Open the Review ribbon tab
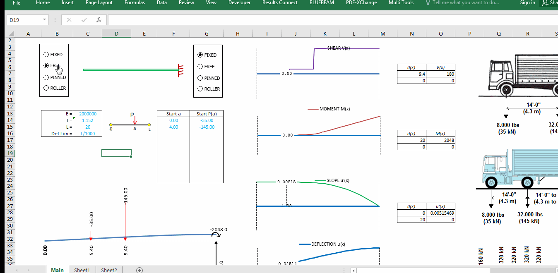This screenshot has width=558, height=273. (x=186, y=2)
